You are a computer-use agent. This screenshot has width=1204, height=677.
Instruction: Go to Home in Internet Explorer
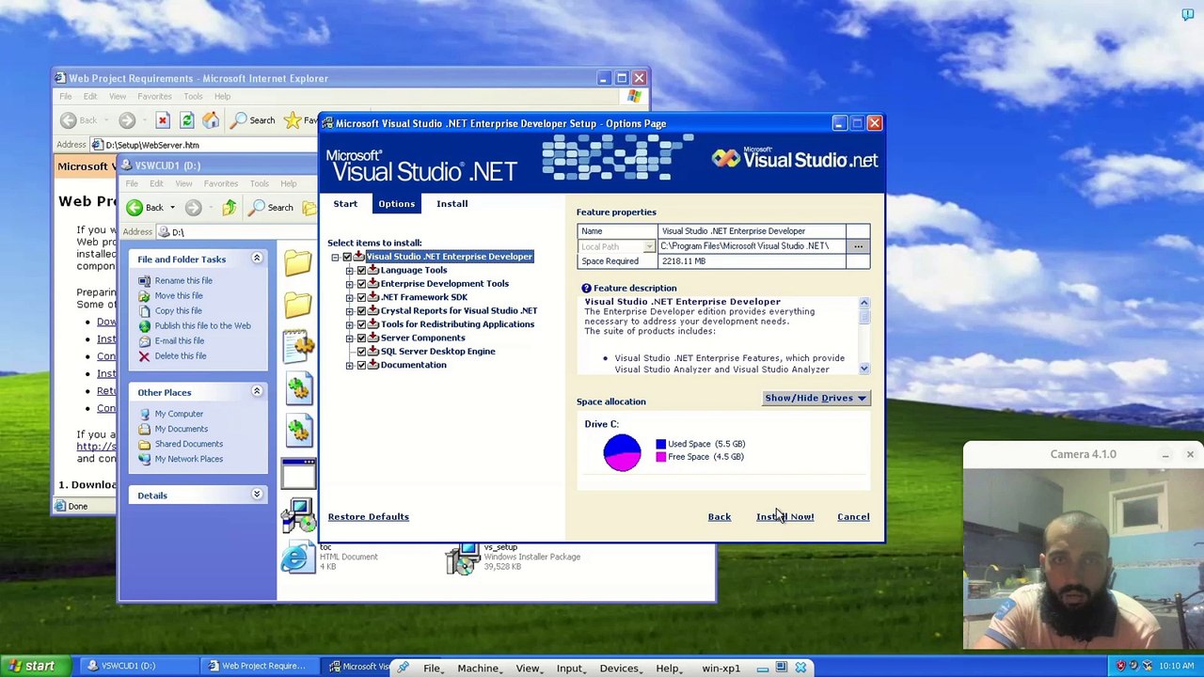(x=211, y=120)
